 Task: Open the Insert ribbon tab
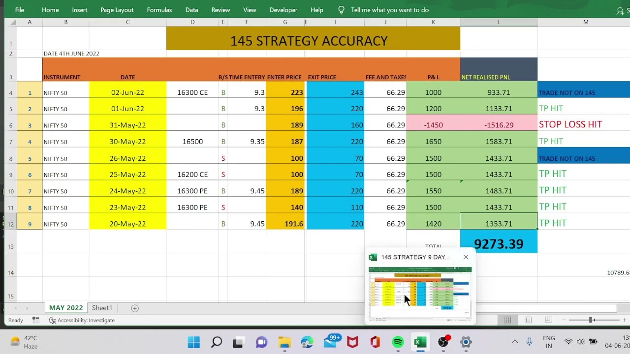79,10
